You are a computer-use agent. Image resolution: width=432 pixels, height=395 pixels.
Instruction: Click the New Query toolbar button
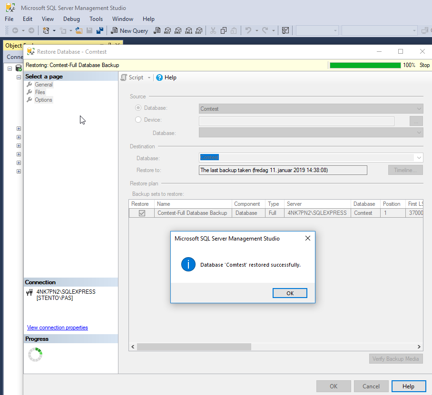click(x=129, y=30)
